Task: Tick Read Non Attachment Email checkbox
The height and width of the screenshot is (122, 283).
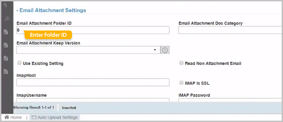Action: (x=181, y=63)
